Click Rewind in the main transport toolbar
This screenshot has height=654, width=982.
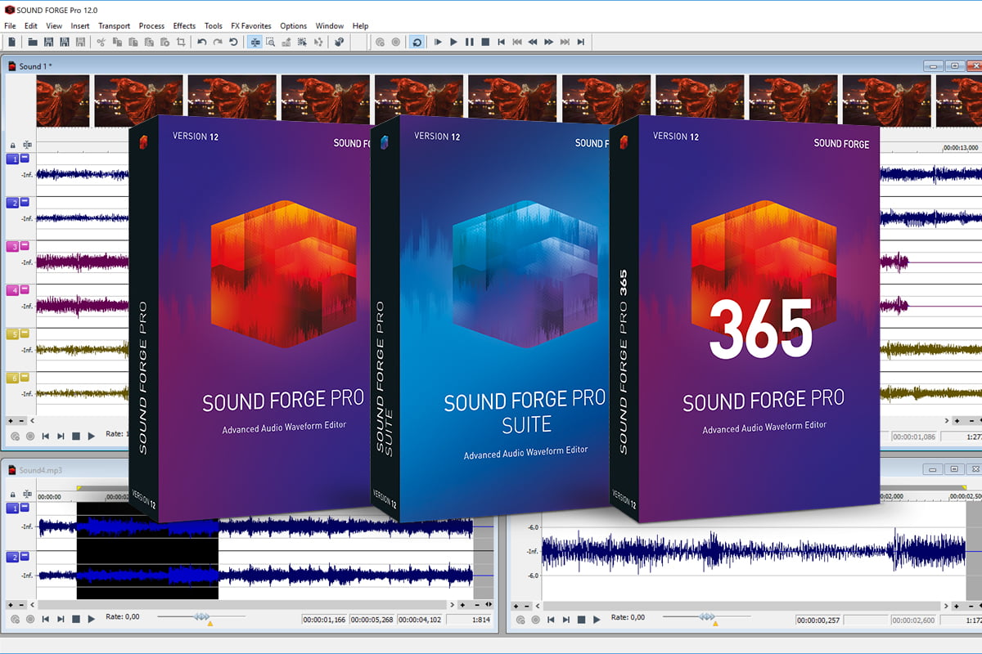[x=533, y=42]
